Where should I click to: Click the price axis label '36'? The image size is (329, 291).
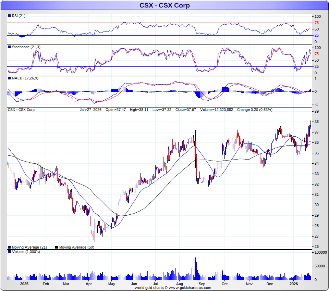coord(316,142)
